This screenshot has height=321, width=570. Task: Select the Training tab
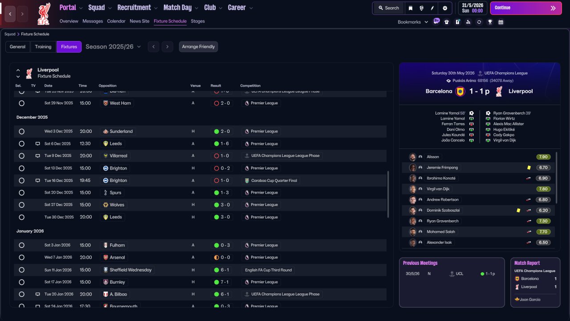point(43,47)
